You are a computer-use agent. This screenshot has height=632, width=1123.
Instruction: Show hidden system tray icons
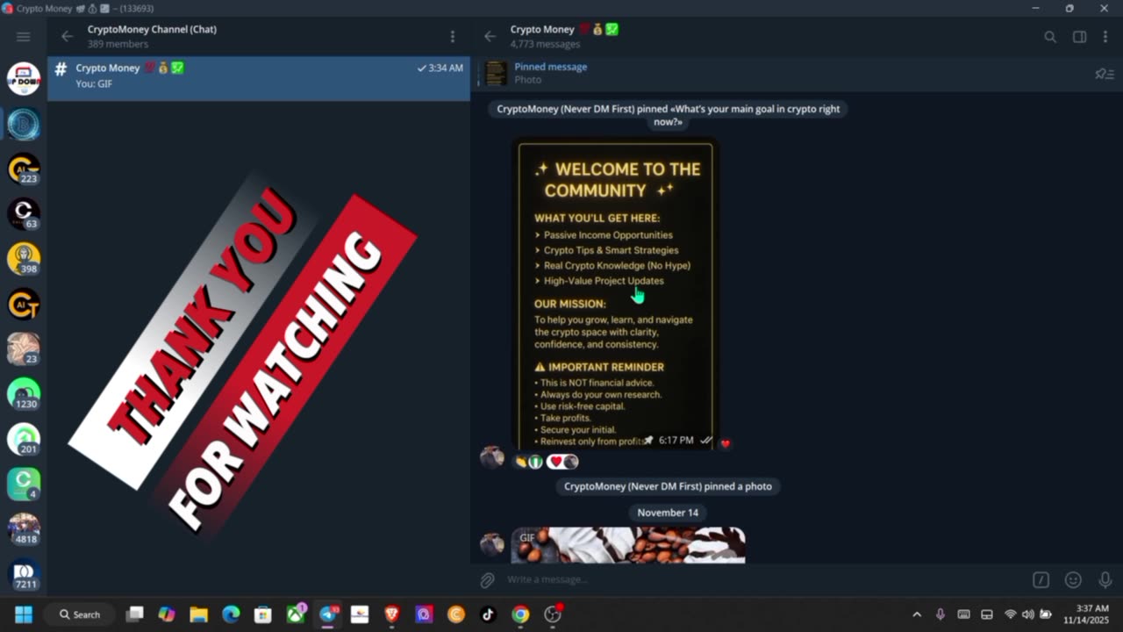[x=917, y=614]
